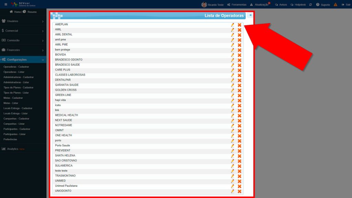Edit the UNIODONTO entry
This screenshot has width=352, height=198.
(x=233, y=191)
